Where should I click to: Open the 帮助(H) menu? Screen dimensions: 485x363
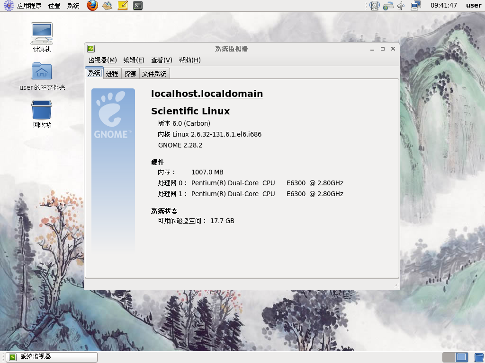click(189, 60)
